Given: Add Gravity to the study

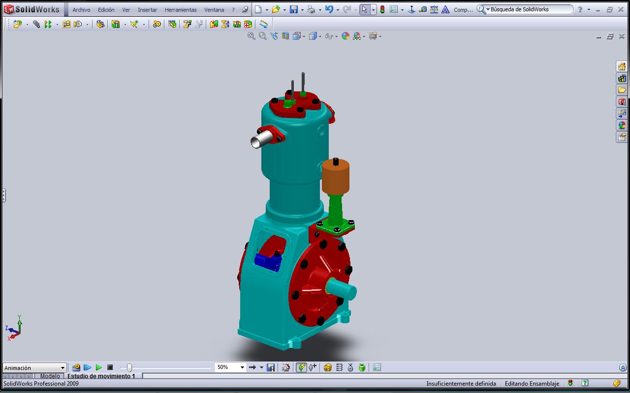Looking at the screenshot, I should 362,367.
